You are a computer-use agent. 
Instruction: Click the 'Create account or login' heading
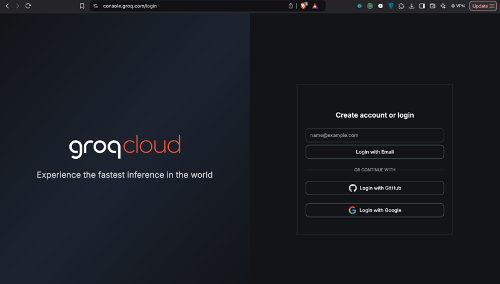(x=374, y=115)
